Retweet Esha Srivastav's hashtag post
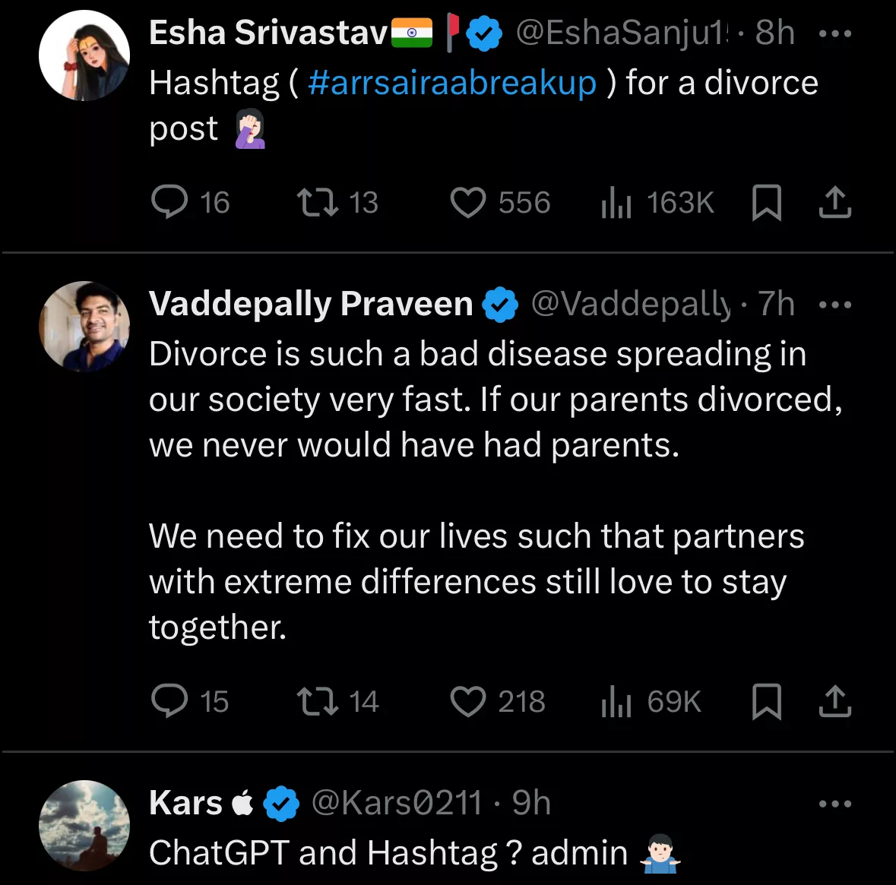 (x=318, y=203)
